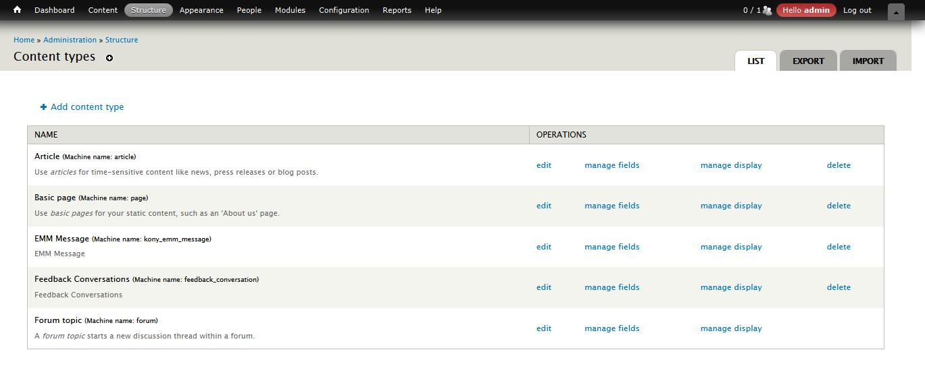Open the Modules menu
This screenshot has height=383, width=925.
(290, 10)
